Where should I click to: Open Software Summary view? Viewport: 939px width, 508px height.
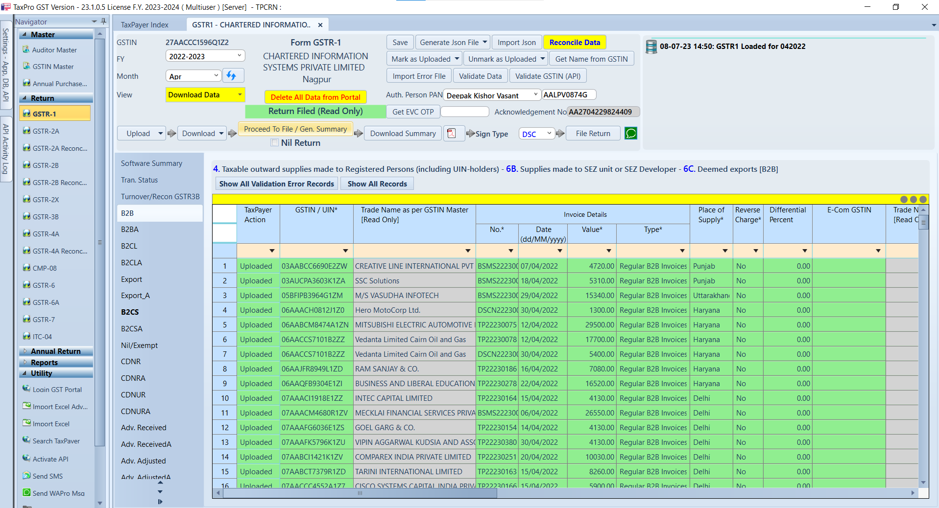tap(151, 163)
